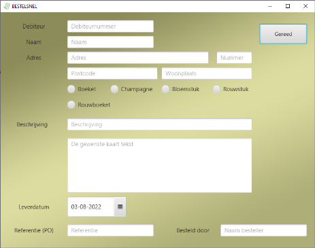This screenshot has height=248, width=315.
Task: Focus the Beschrijving text field
Action: point(160,124)
